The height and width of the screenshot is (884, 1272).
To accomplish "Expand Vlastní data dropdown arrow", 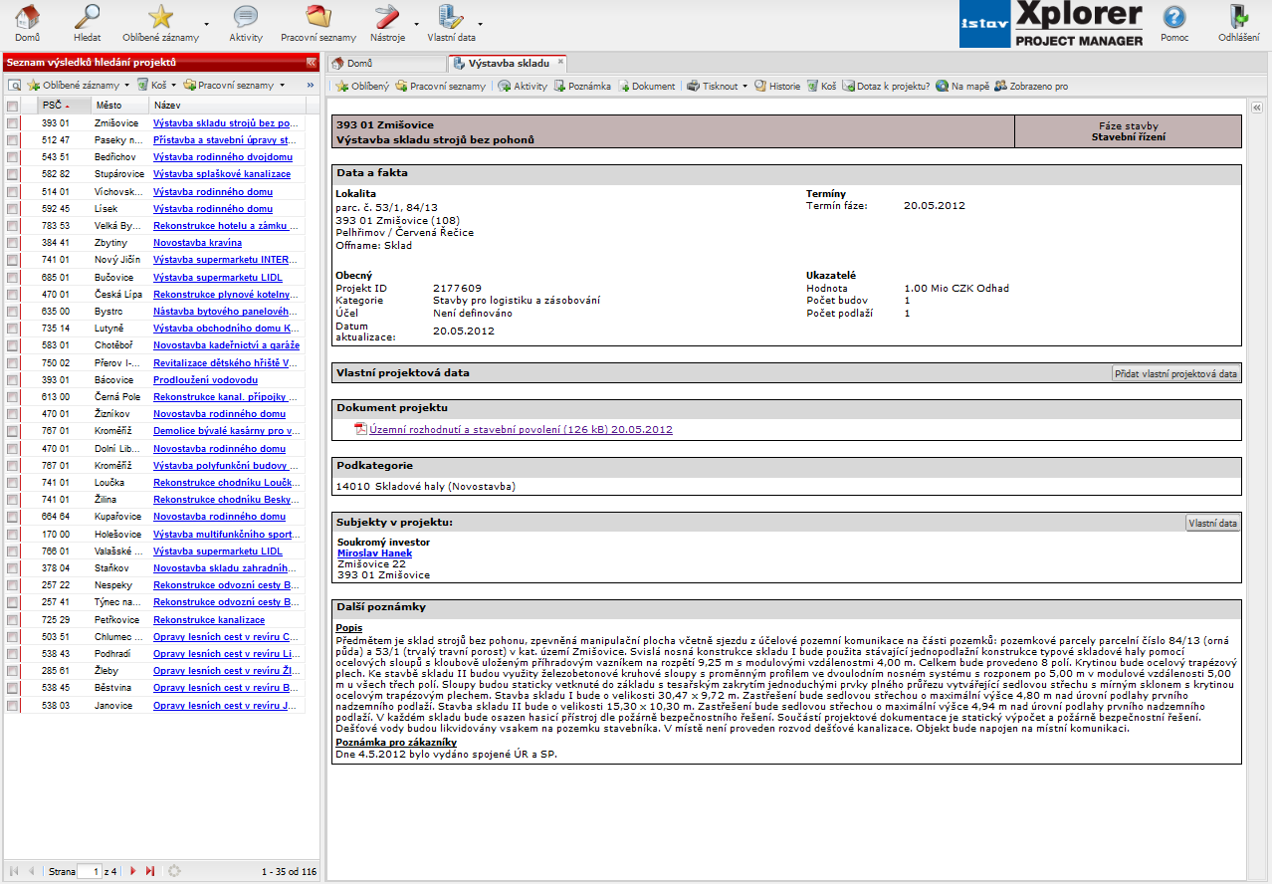I will (481, 23).
